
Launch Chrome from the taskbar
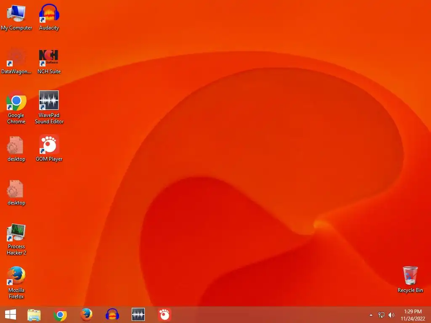pos(60,315)
